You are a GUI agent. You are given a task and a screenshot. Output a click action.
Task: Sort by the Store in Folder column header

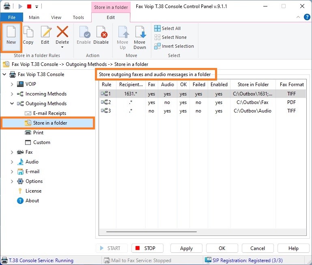point(253,85)
